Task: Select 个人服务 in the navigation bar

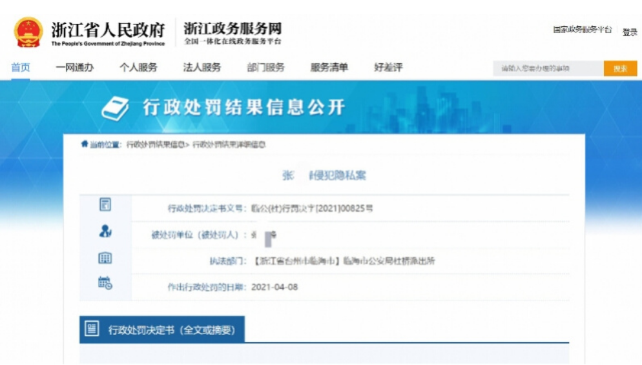Action: [x=138, y=68]
